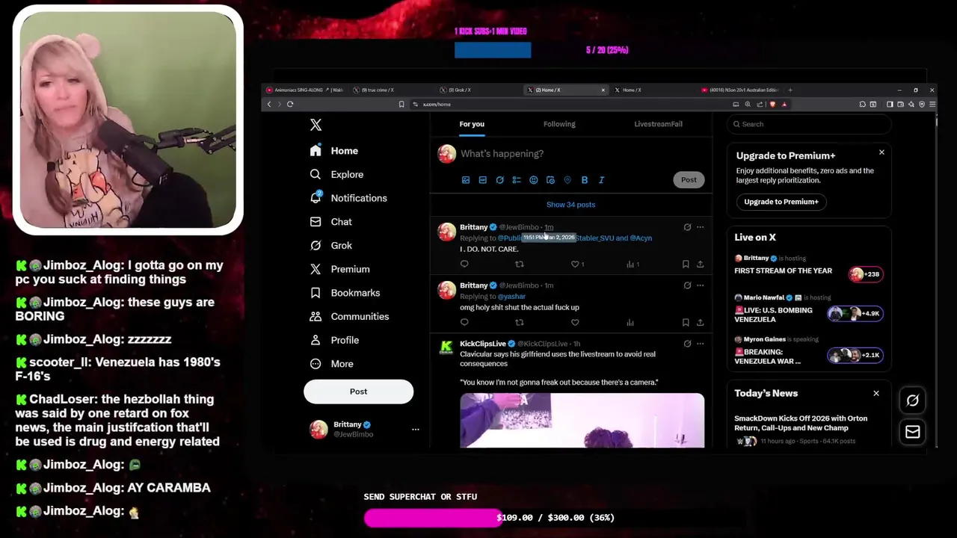Viewport: 957px width, 538px height.
Task: Click Grok icon on 'I. DO. NOT. CARE.' post
Action: (687, 227)
